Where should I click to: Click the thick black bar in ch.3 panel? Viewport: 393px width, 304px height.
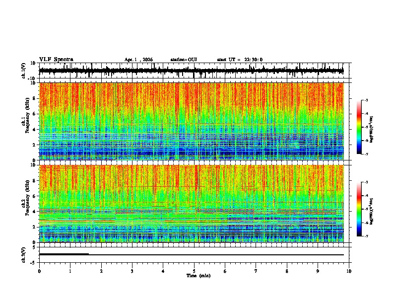pos(64,254)
